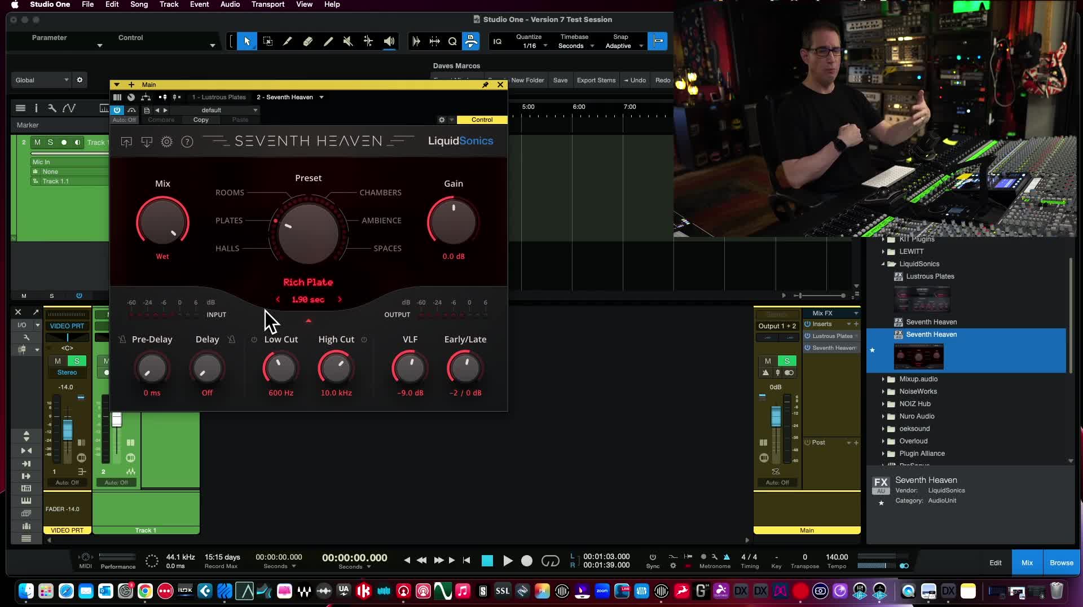The image size is (1083, 607).
Task: Click return to zero in transport
Action: click(466, 560)
